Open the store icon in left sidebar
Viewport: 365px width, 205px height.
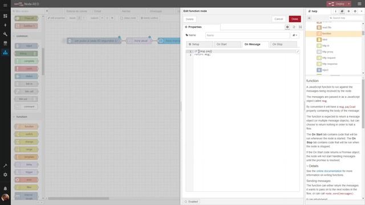(x=5, y=43)
